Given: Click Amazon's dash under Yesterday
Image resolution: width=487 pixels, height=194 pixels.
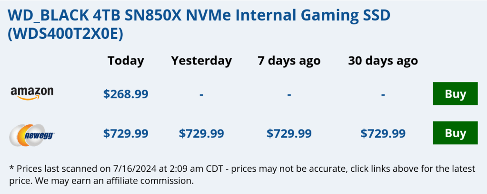Looking at the screenshot, I should [x=201, y=94].
